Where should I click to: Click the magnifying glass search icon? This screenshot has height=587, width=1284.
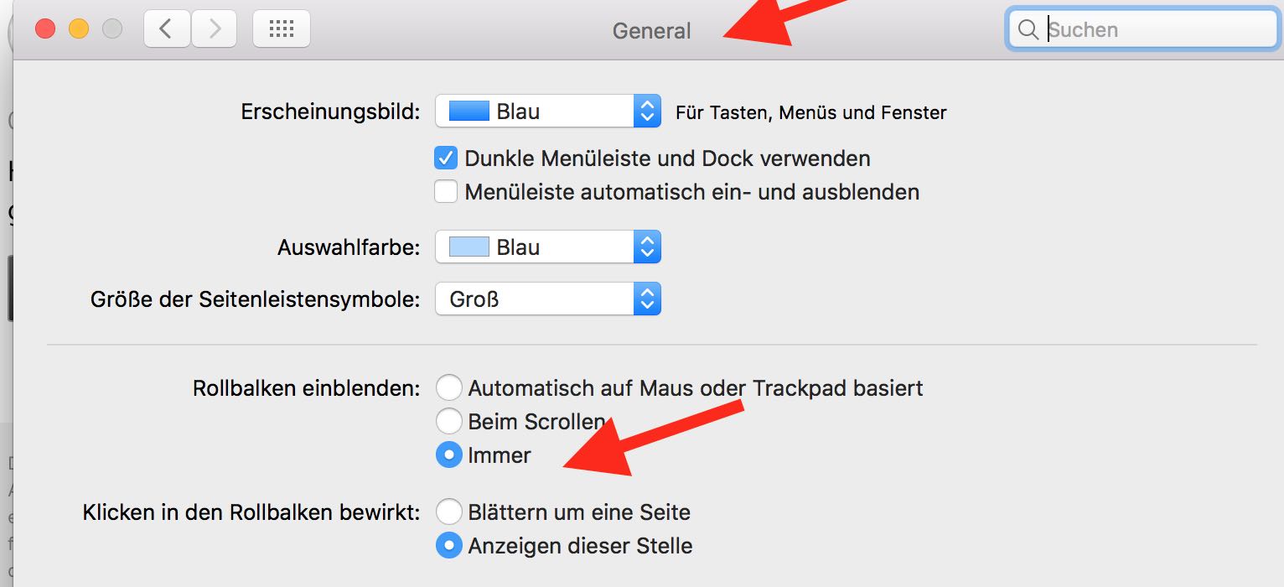[x=1028, y=30]
